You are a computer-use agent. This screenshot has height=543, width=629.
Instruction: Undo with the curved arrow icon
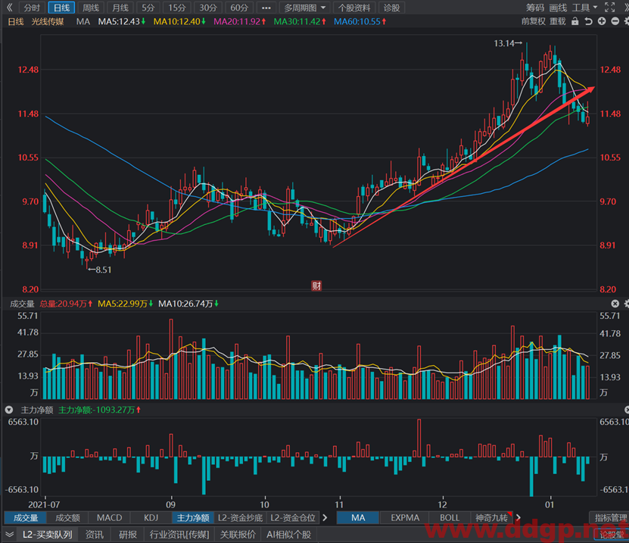pos(588,21)
